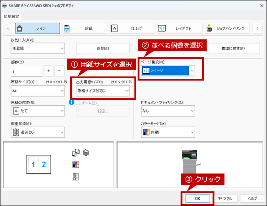This screenshot has width=267, height=206.
Task: Open the ジョブハンドリング tab
Action: coord(227,28)
